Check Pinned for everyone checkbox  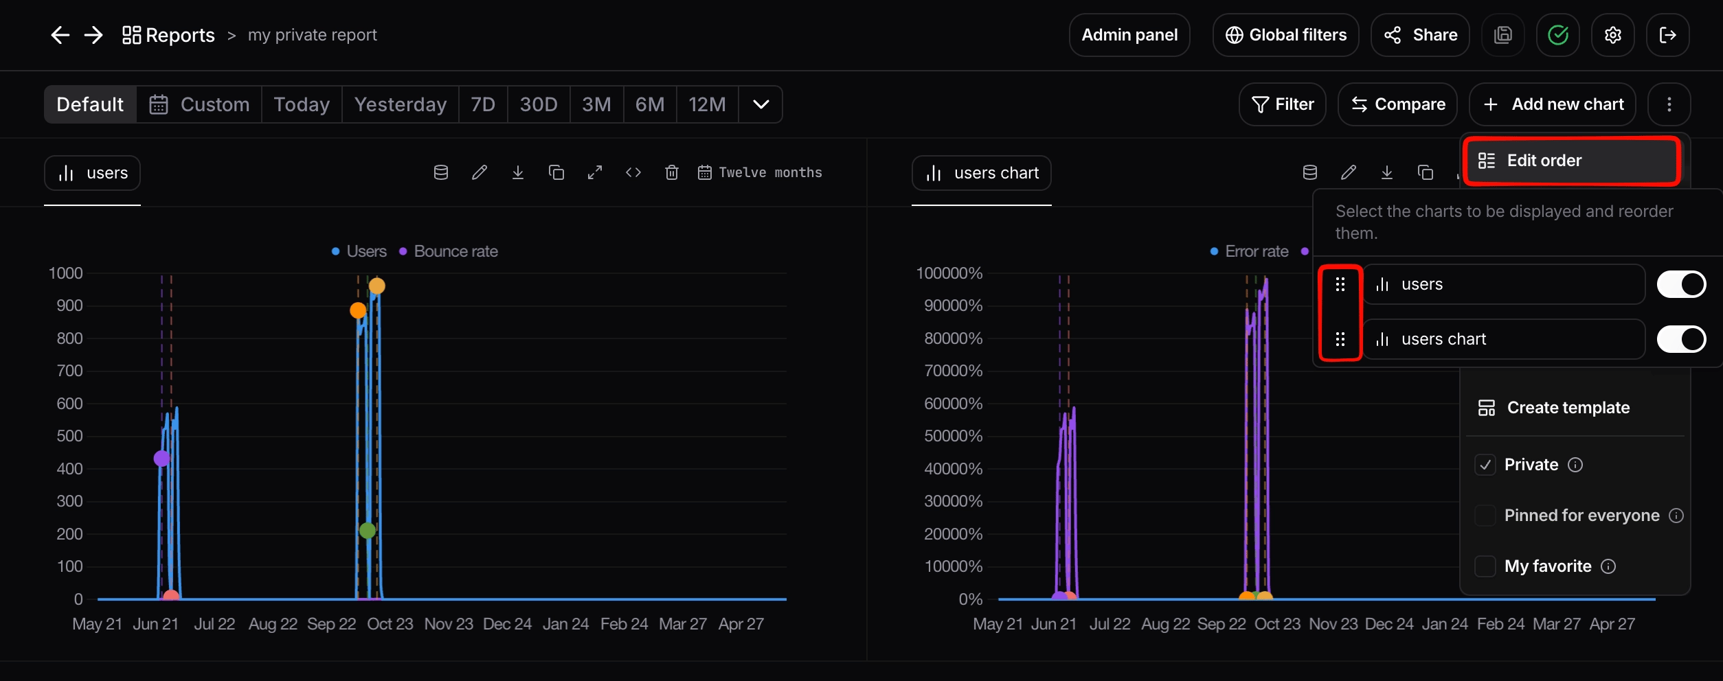pyautogui.click(x=1485, y=516)
